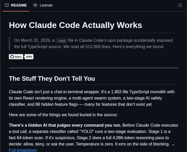Image resolution: width=187 pixels, height=152 pixels.
Task: Click the paragraph mentioning 1,902-file TypeScript monolith
Action: (x=92, y=98)
